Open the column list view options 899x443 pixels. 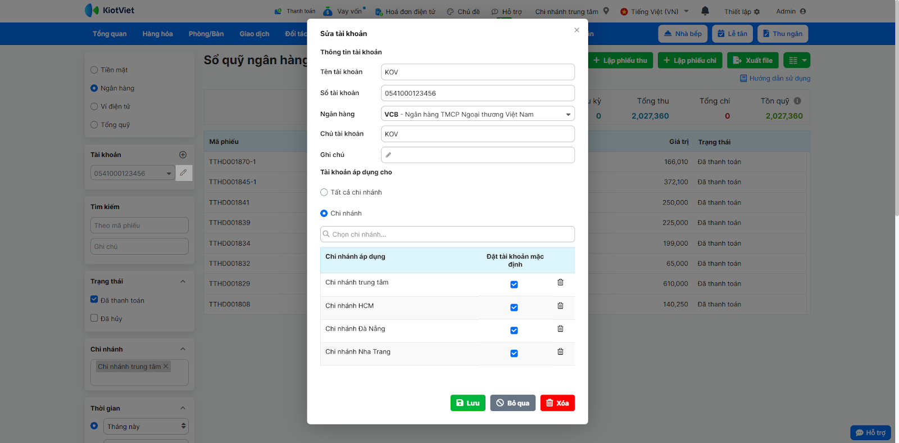point(797,60)
